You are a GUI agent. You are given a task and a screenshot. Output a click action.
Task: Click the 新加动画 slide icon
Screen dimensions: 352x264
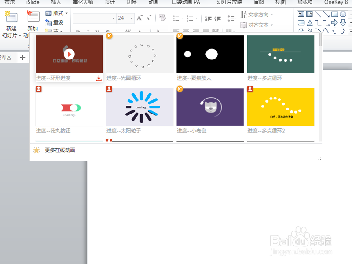coord(33,16)
